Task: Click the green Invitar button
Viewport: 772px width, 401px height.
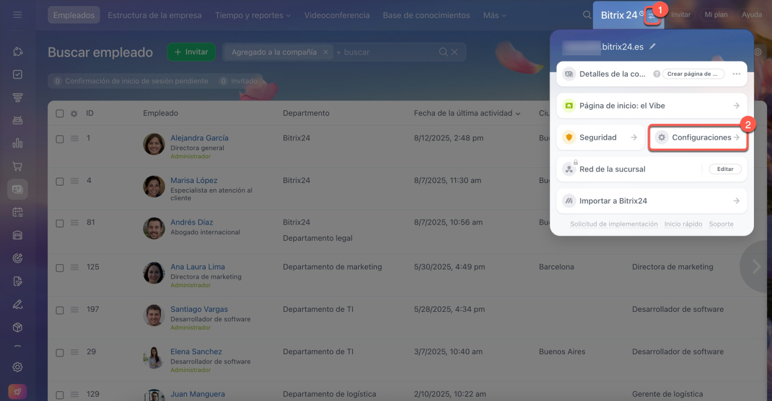Action: [191, 52]
